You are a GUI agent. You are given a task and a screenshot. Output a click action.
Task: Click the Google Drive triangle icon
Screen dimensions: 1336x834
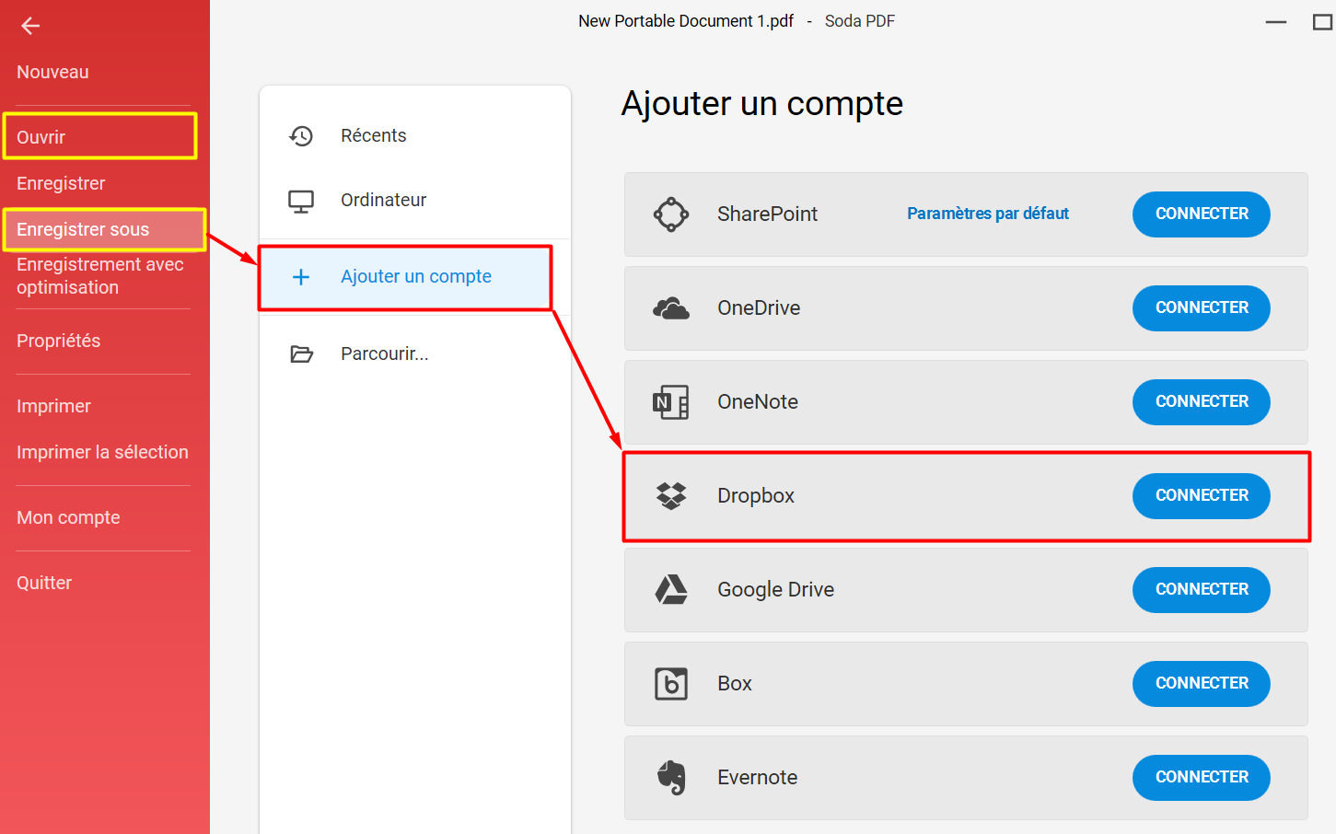[671, 590]
